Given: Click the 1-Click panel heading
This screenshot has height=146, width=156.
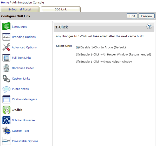Looking at the screenshot, I should (x=62, y=27).
